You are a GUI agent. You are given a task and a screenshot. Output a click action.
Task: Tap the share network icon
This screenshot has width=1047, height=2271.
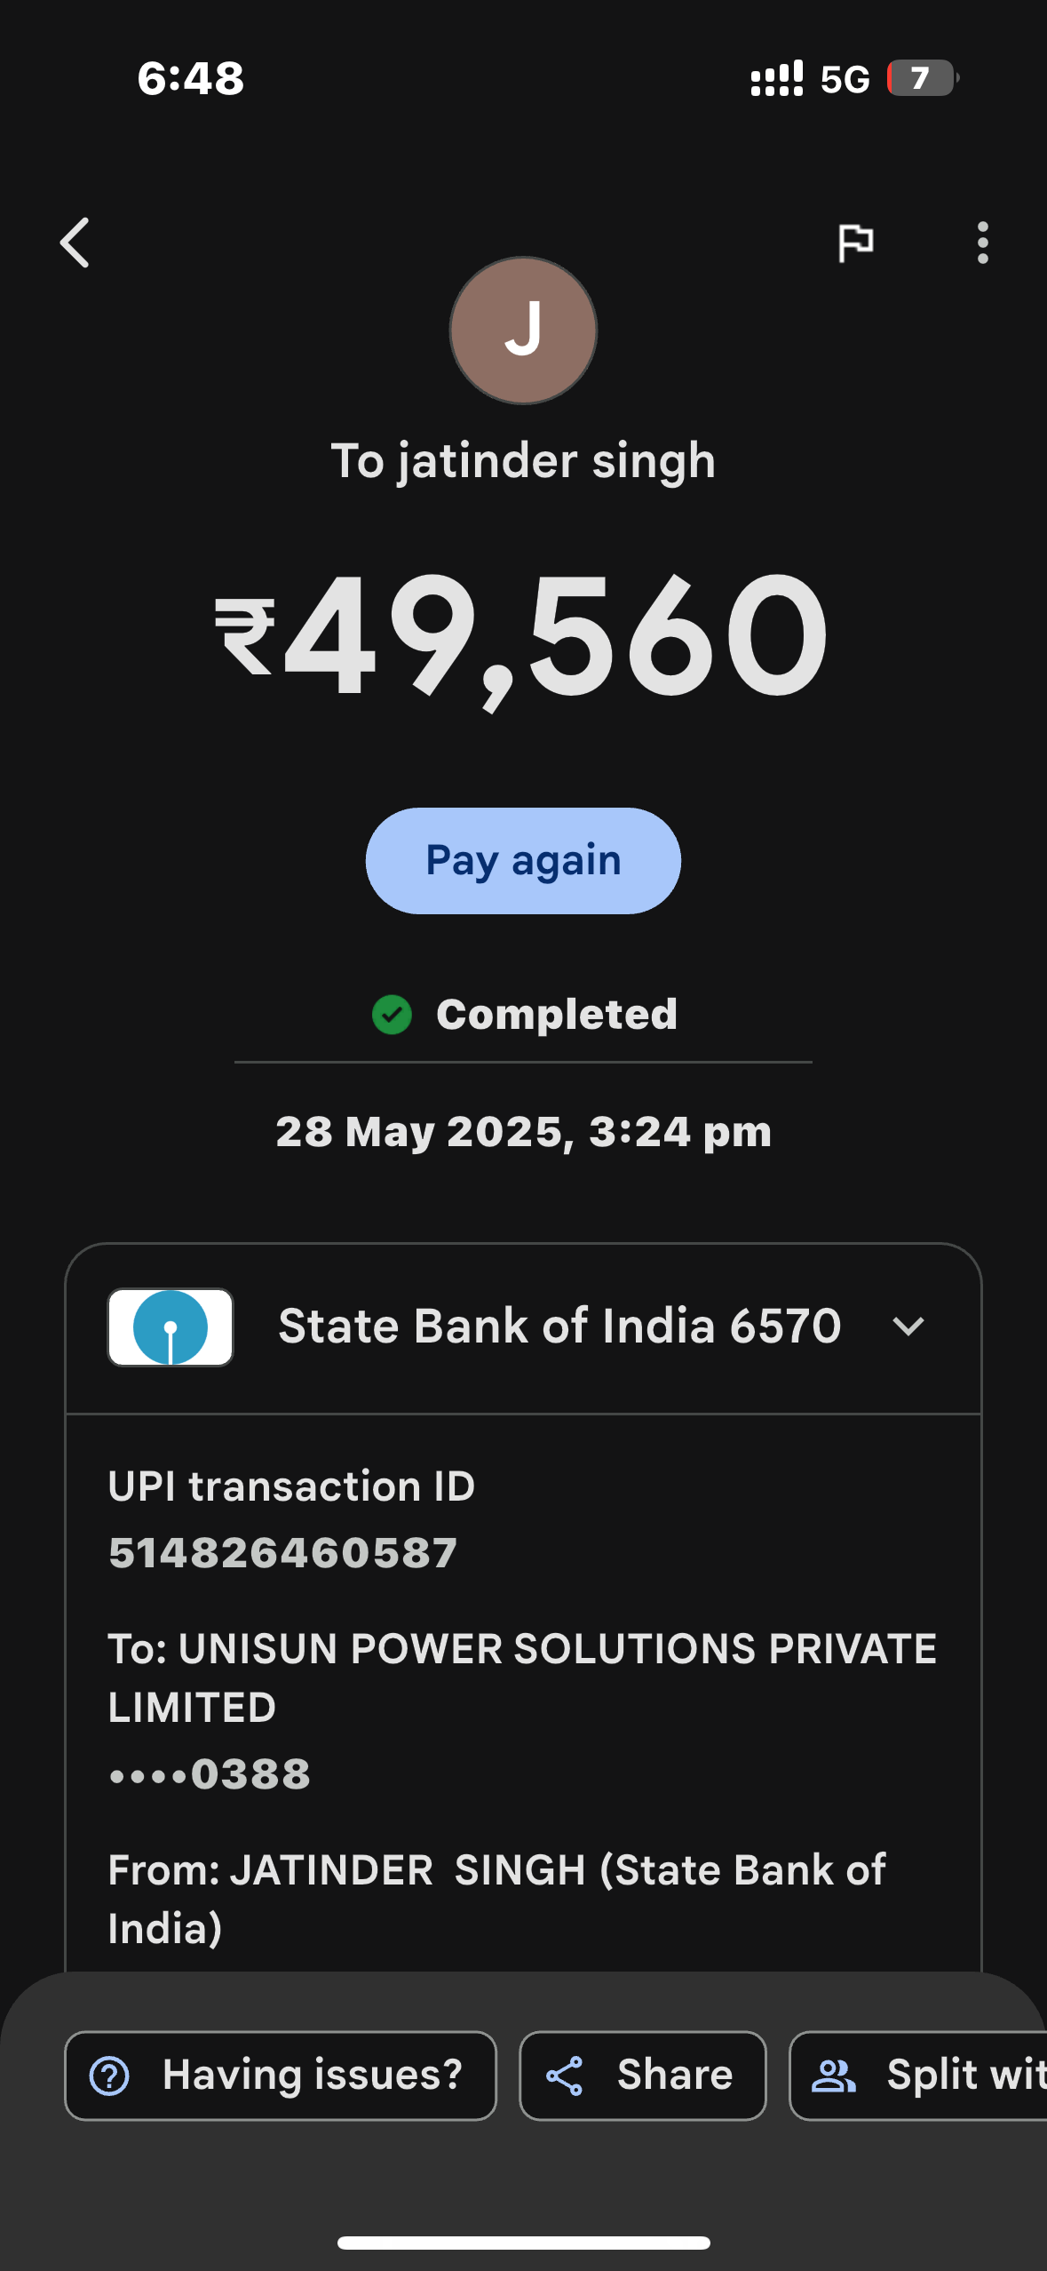565,2076
